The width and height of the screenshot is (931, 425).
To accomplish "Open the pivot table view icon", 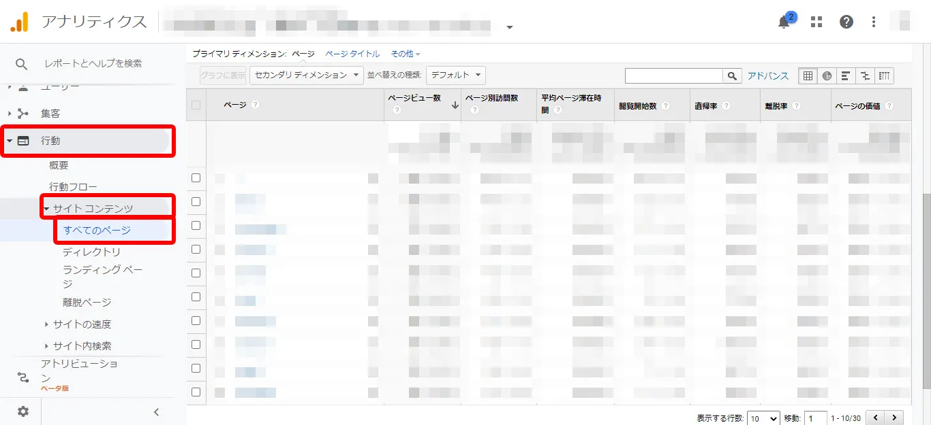I will click(884, 75).
